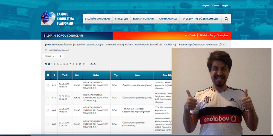
Task: Click the '811 adet bildirim bulundu.' text
Action: (x=57, y=50)
